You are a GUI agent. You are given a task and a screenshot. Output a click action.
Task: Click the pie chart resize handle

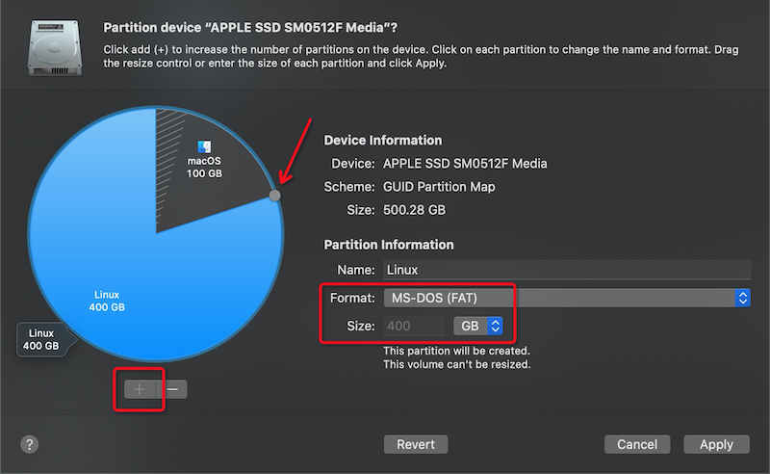coord(275,196)
